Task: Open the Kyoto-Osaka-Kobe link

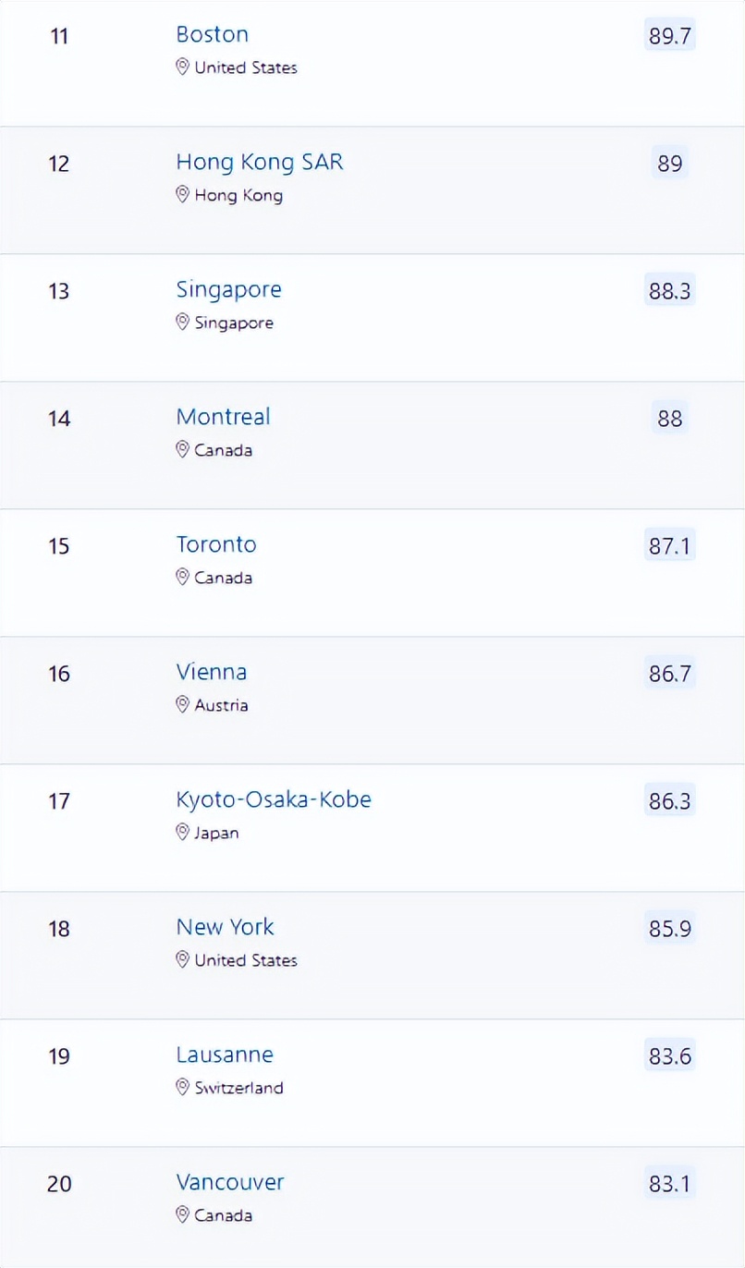Action: pos(274,800)
